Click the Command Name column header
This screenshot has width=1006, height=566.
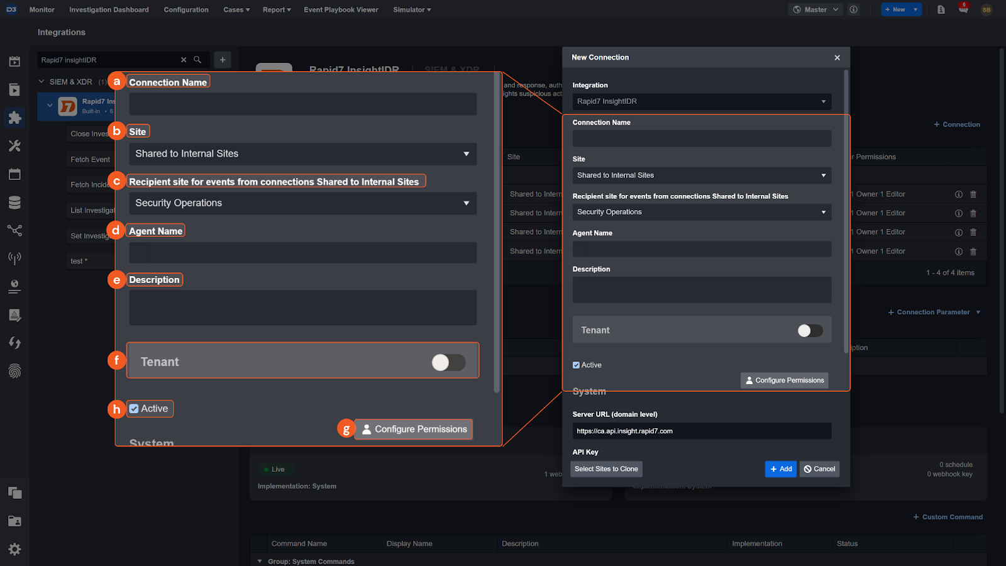[299, 544]
